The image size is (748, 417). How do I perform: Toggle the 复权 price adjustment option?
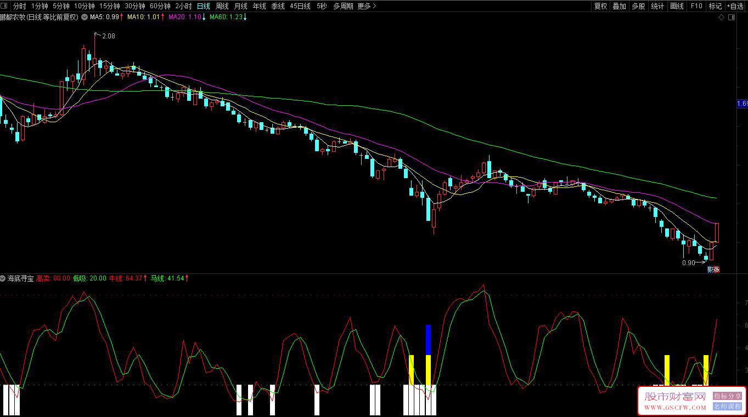(600, 6)
